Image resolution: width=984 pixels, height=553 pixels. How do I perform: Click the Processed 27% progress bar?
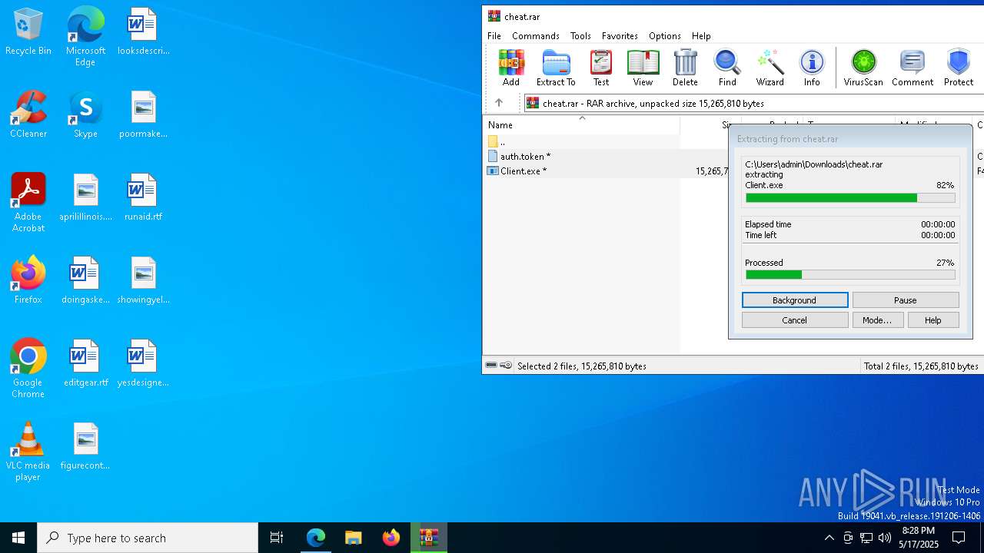point(850,275)
